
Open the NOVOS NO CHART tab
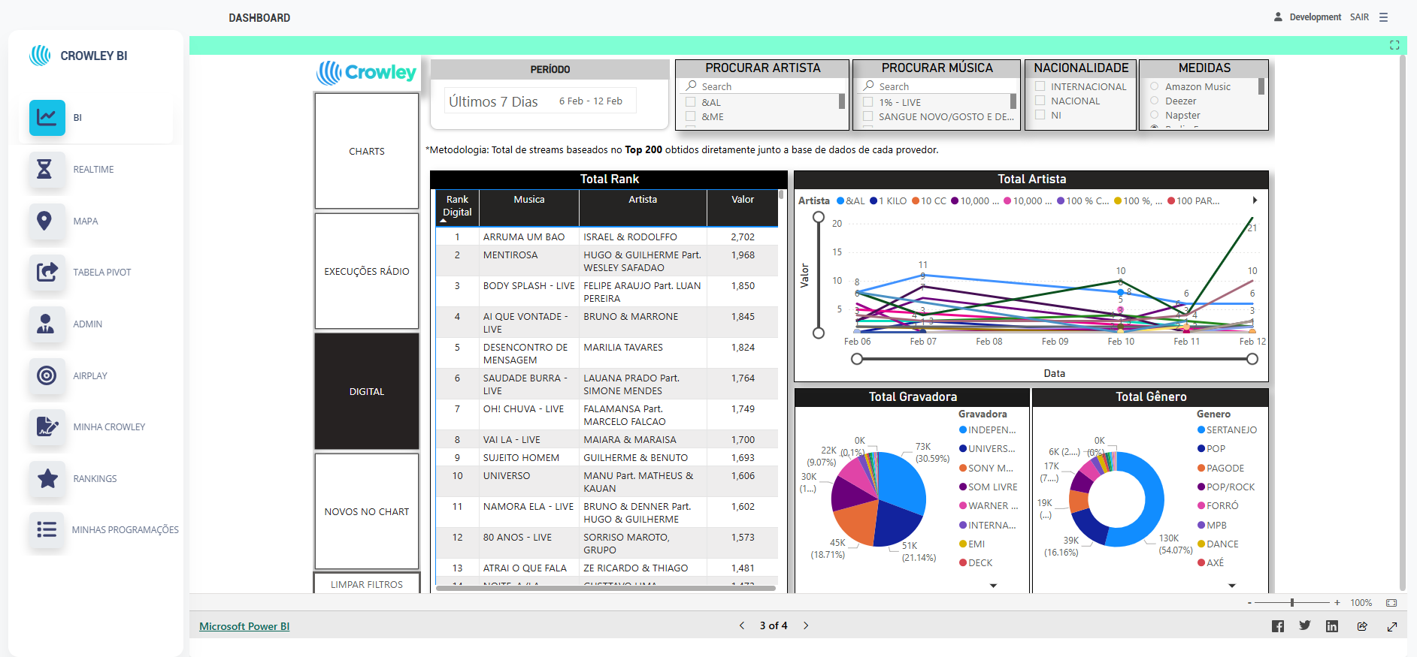(367, 511)
